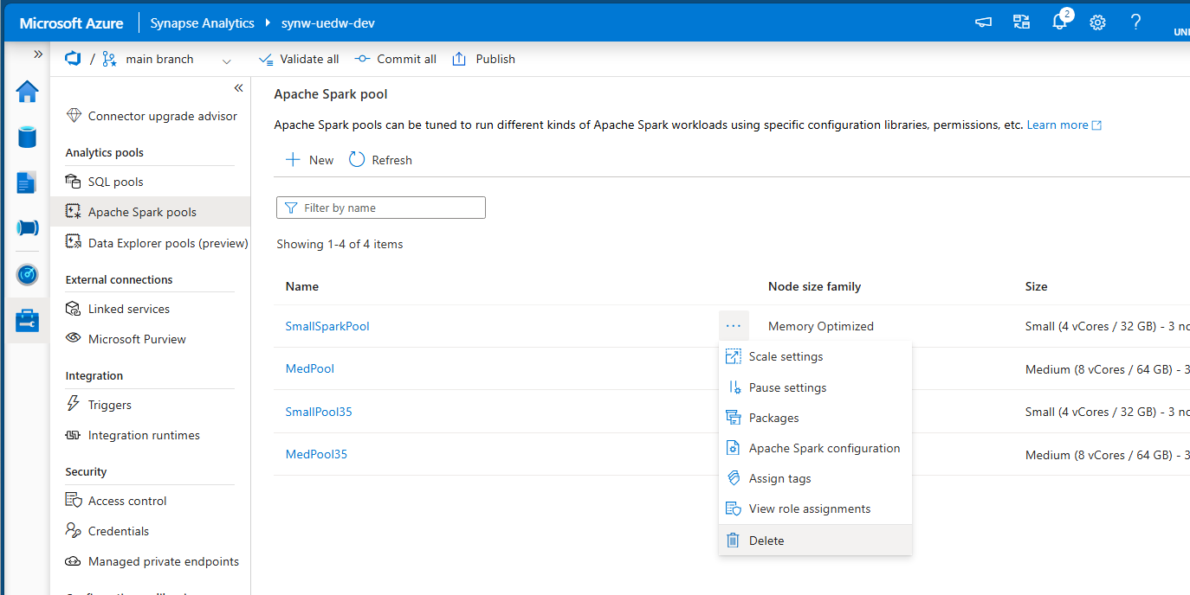Open notifications bell
This screenshot has height=595, width=1190.
1060,23
